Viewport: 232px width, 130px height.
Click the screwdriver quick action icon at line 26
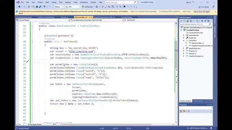[x=28, y=61]
